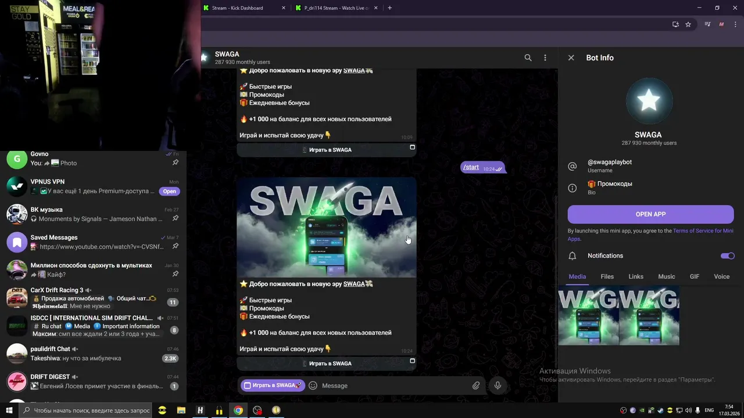The image size is (744, 418).
Task: Search within the SWAGA chat
Action: 528,57
